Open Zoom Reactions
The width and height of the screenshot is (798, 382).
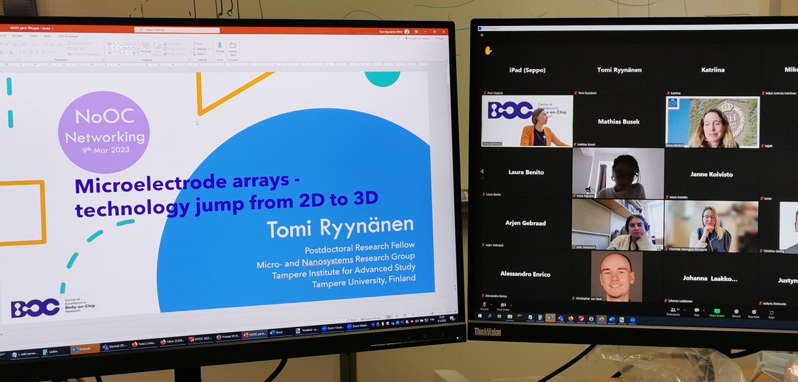(x=753, y=315)
